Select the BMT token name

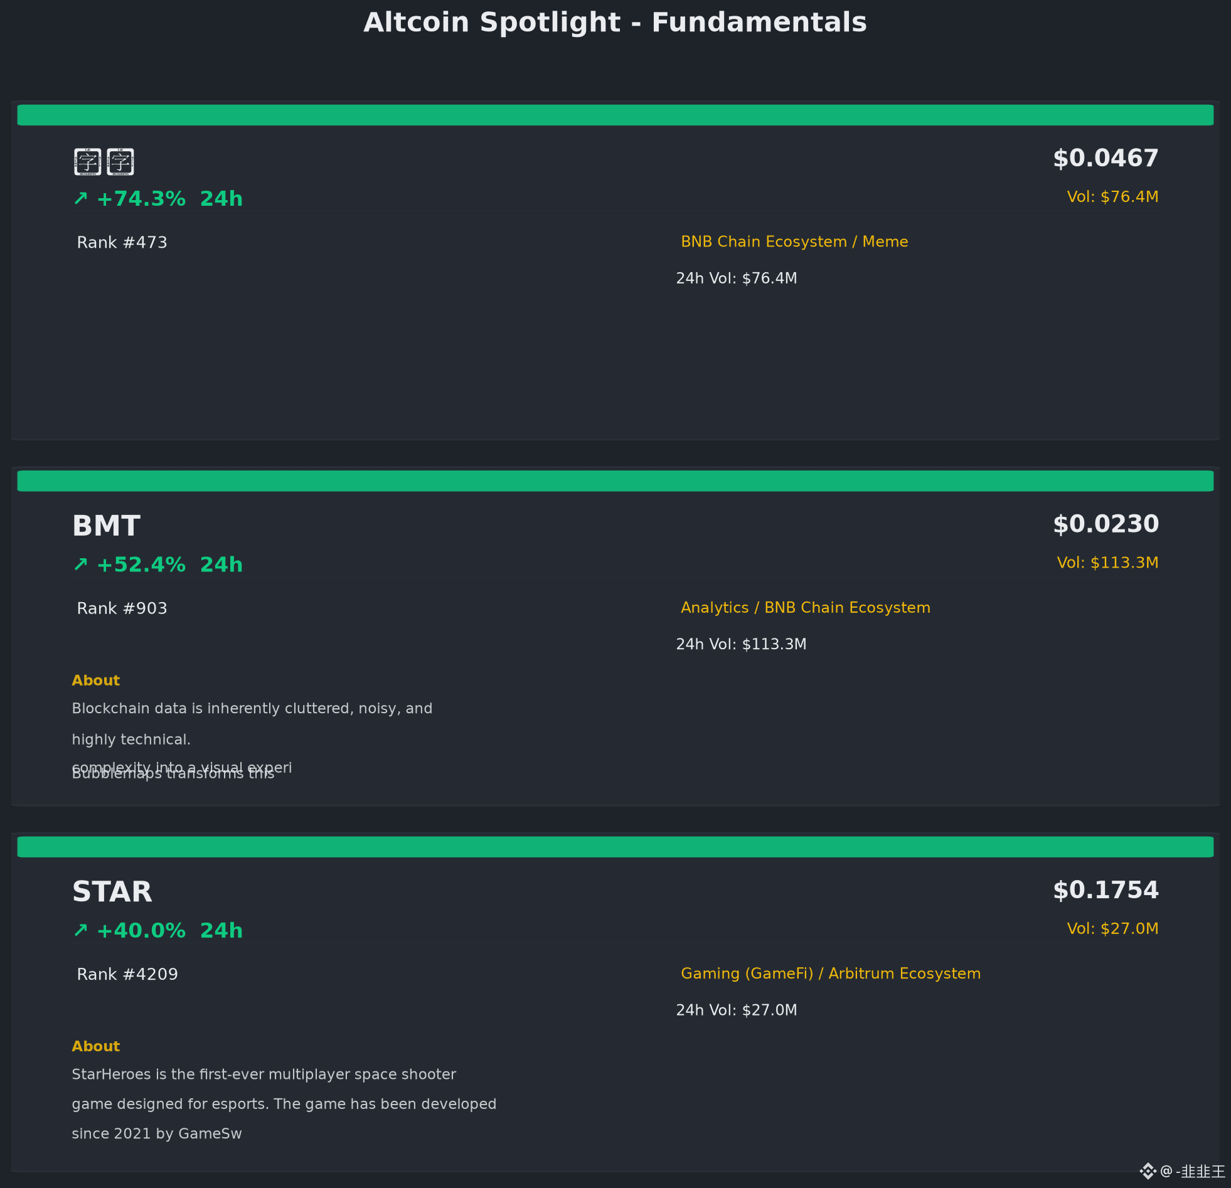pyautogui.click(x=106, y=526)
